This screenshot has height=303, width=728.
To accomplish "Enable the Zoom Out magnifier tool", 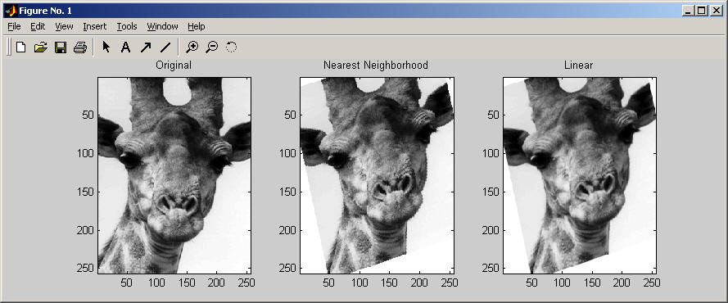I will click(x=212, y=47).
